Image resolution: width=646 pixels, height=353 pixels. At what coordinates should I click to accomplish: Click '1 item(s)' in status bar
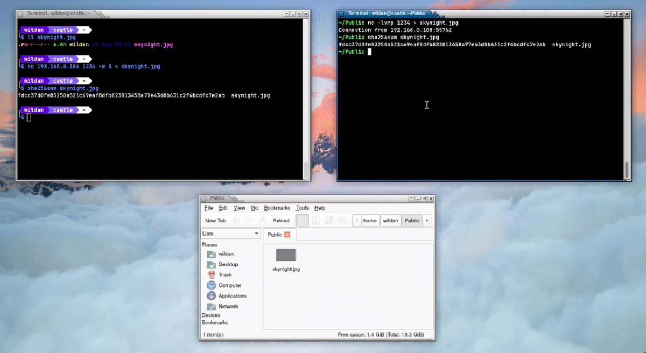[213, 335]
